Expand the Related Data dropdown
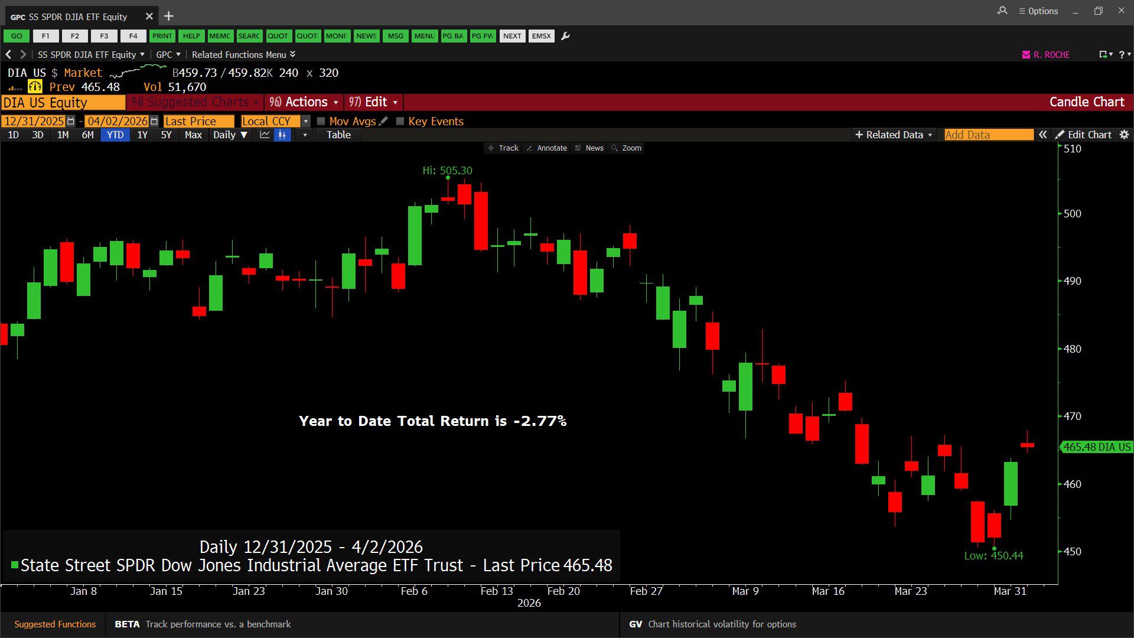 click(x=894, y=135)
